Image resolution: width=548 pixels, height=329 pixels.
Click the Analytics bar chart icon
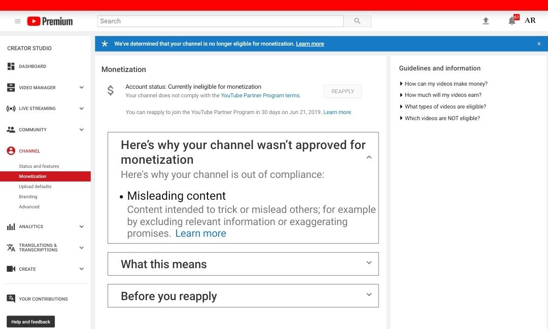pos(11,227)
